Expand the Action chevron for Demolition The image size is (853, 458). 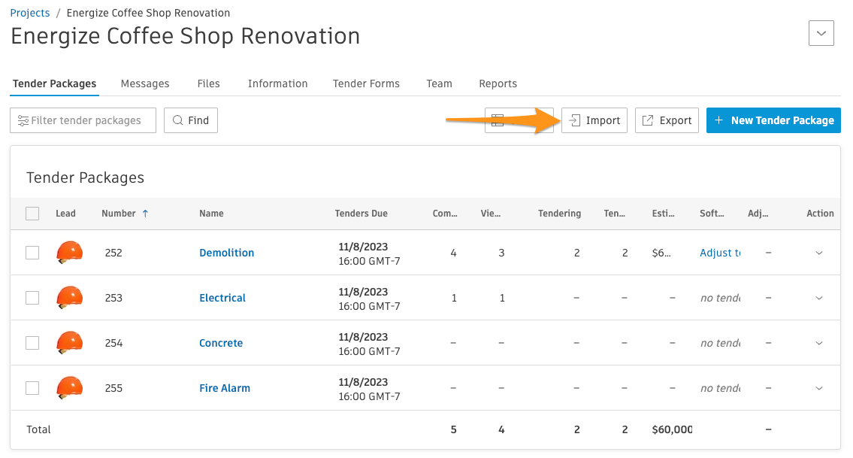point(818,253)
